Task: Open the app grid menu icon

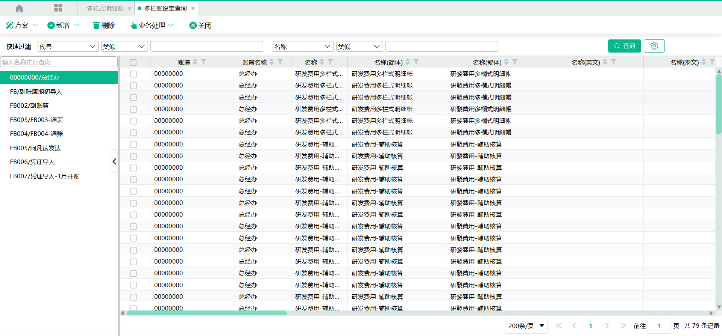Action: click(x=58, y=8)
